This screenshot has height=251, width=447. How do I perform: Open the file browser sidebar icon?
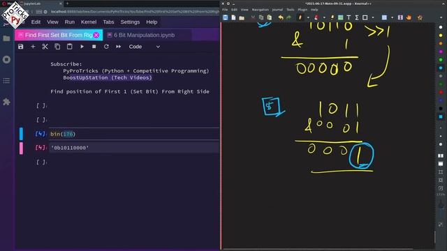coord(6,38)
